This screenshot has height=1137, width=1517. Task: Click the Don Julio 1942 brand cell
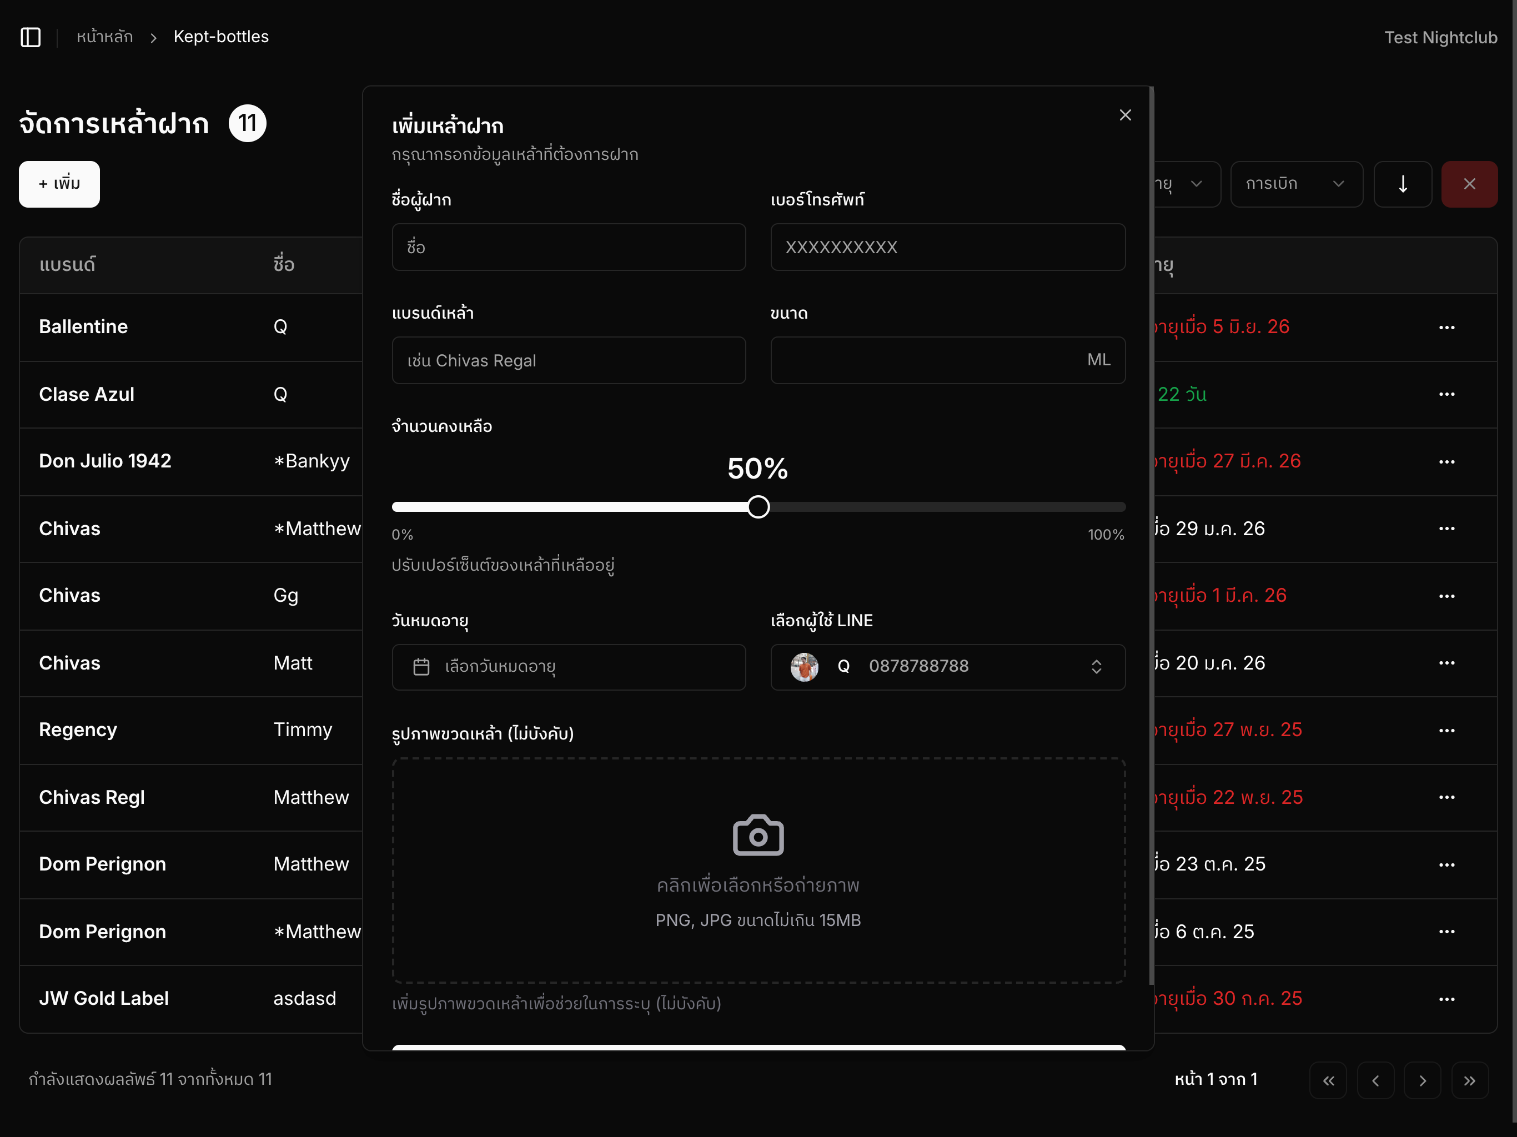105,461
